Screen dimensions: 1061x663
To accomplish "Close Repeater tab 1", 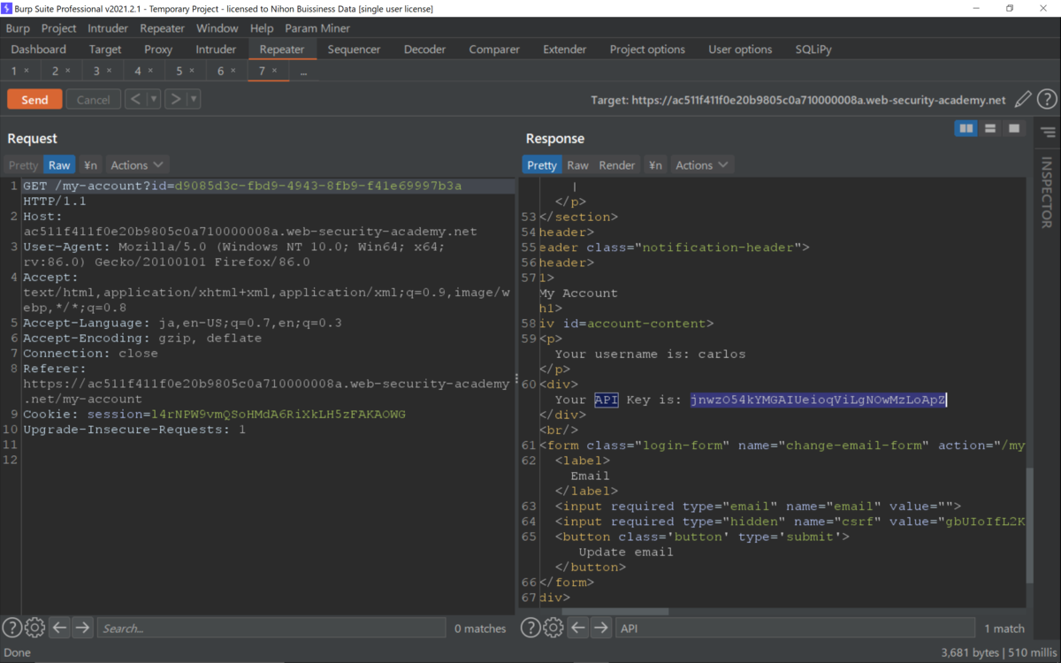I will [27, 71].
